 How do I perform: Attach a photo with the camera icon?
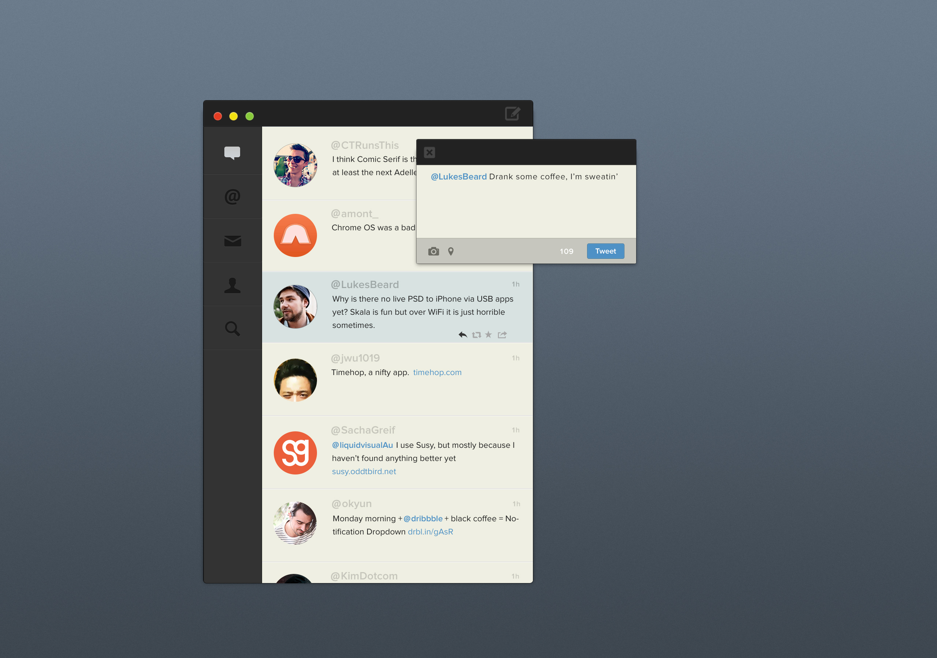pyautogui.click(x=433, y=251)
